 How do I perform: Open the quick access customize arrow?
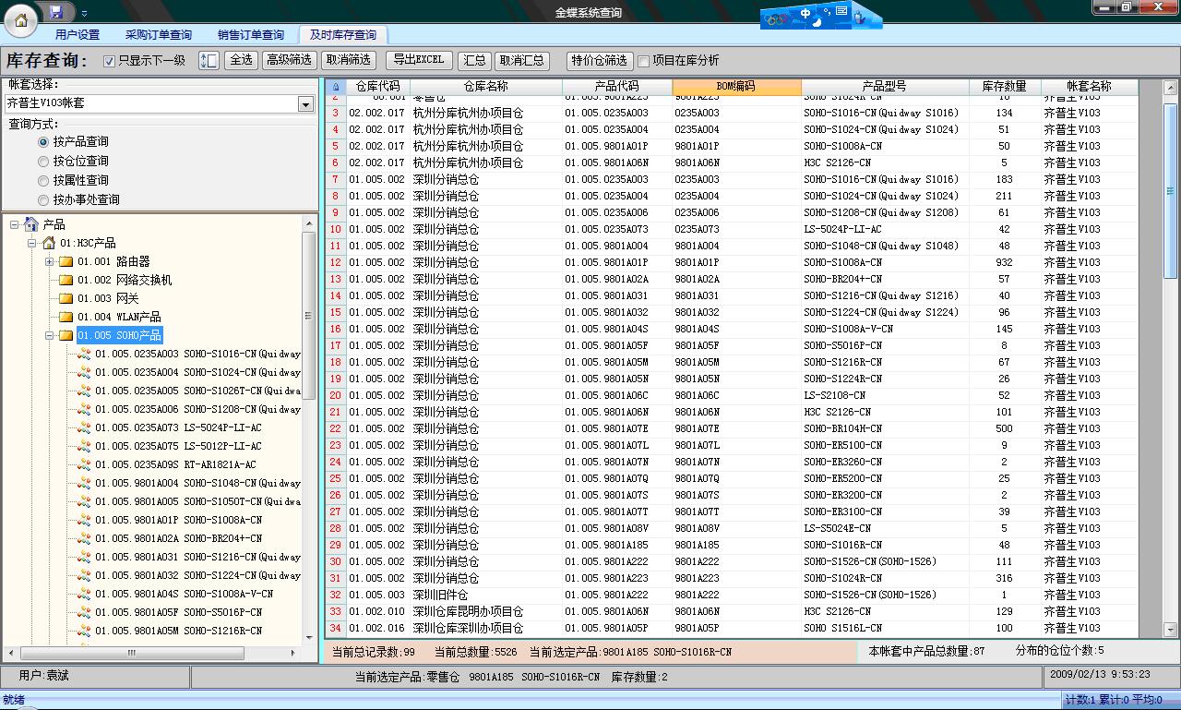[84, 13]
